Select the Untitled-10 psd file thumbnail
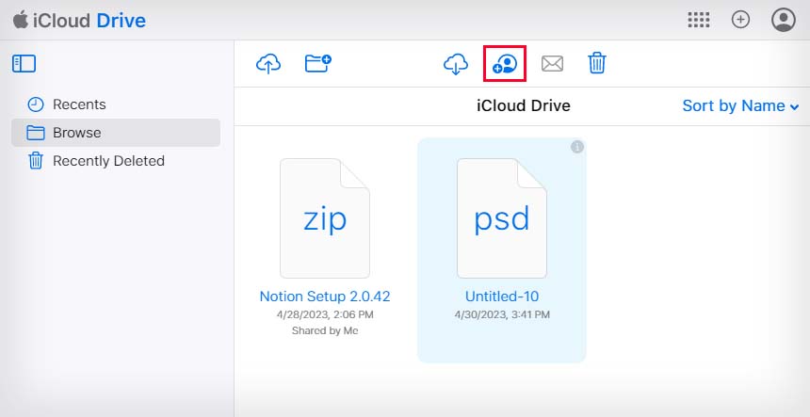 point(502,218)
